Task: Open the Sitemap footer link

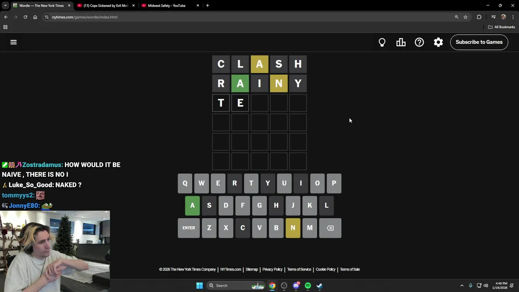Action: [251, 269]
